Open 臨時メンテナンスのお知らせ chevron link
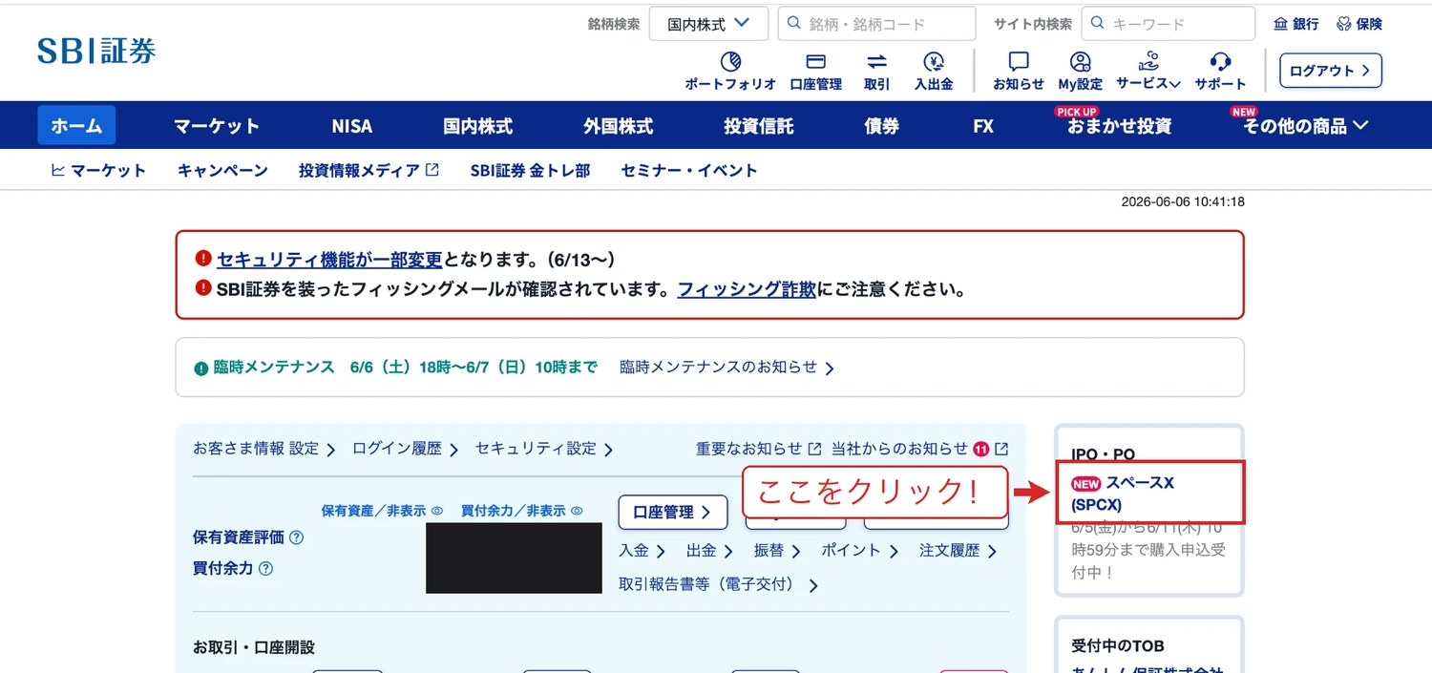1432x673 pixels. [x=727, y=368]
